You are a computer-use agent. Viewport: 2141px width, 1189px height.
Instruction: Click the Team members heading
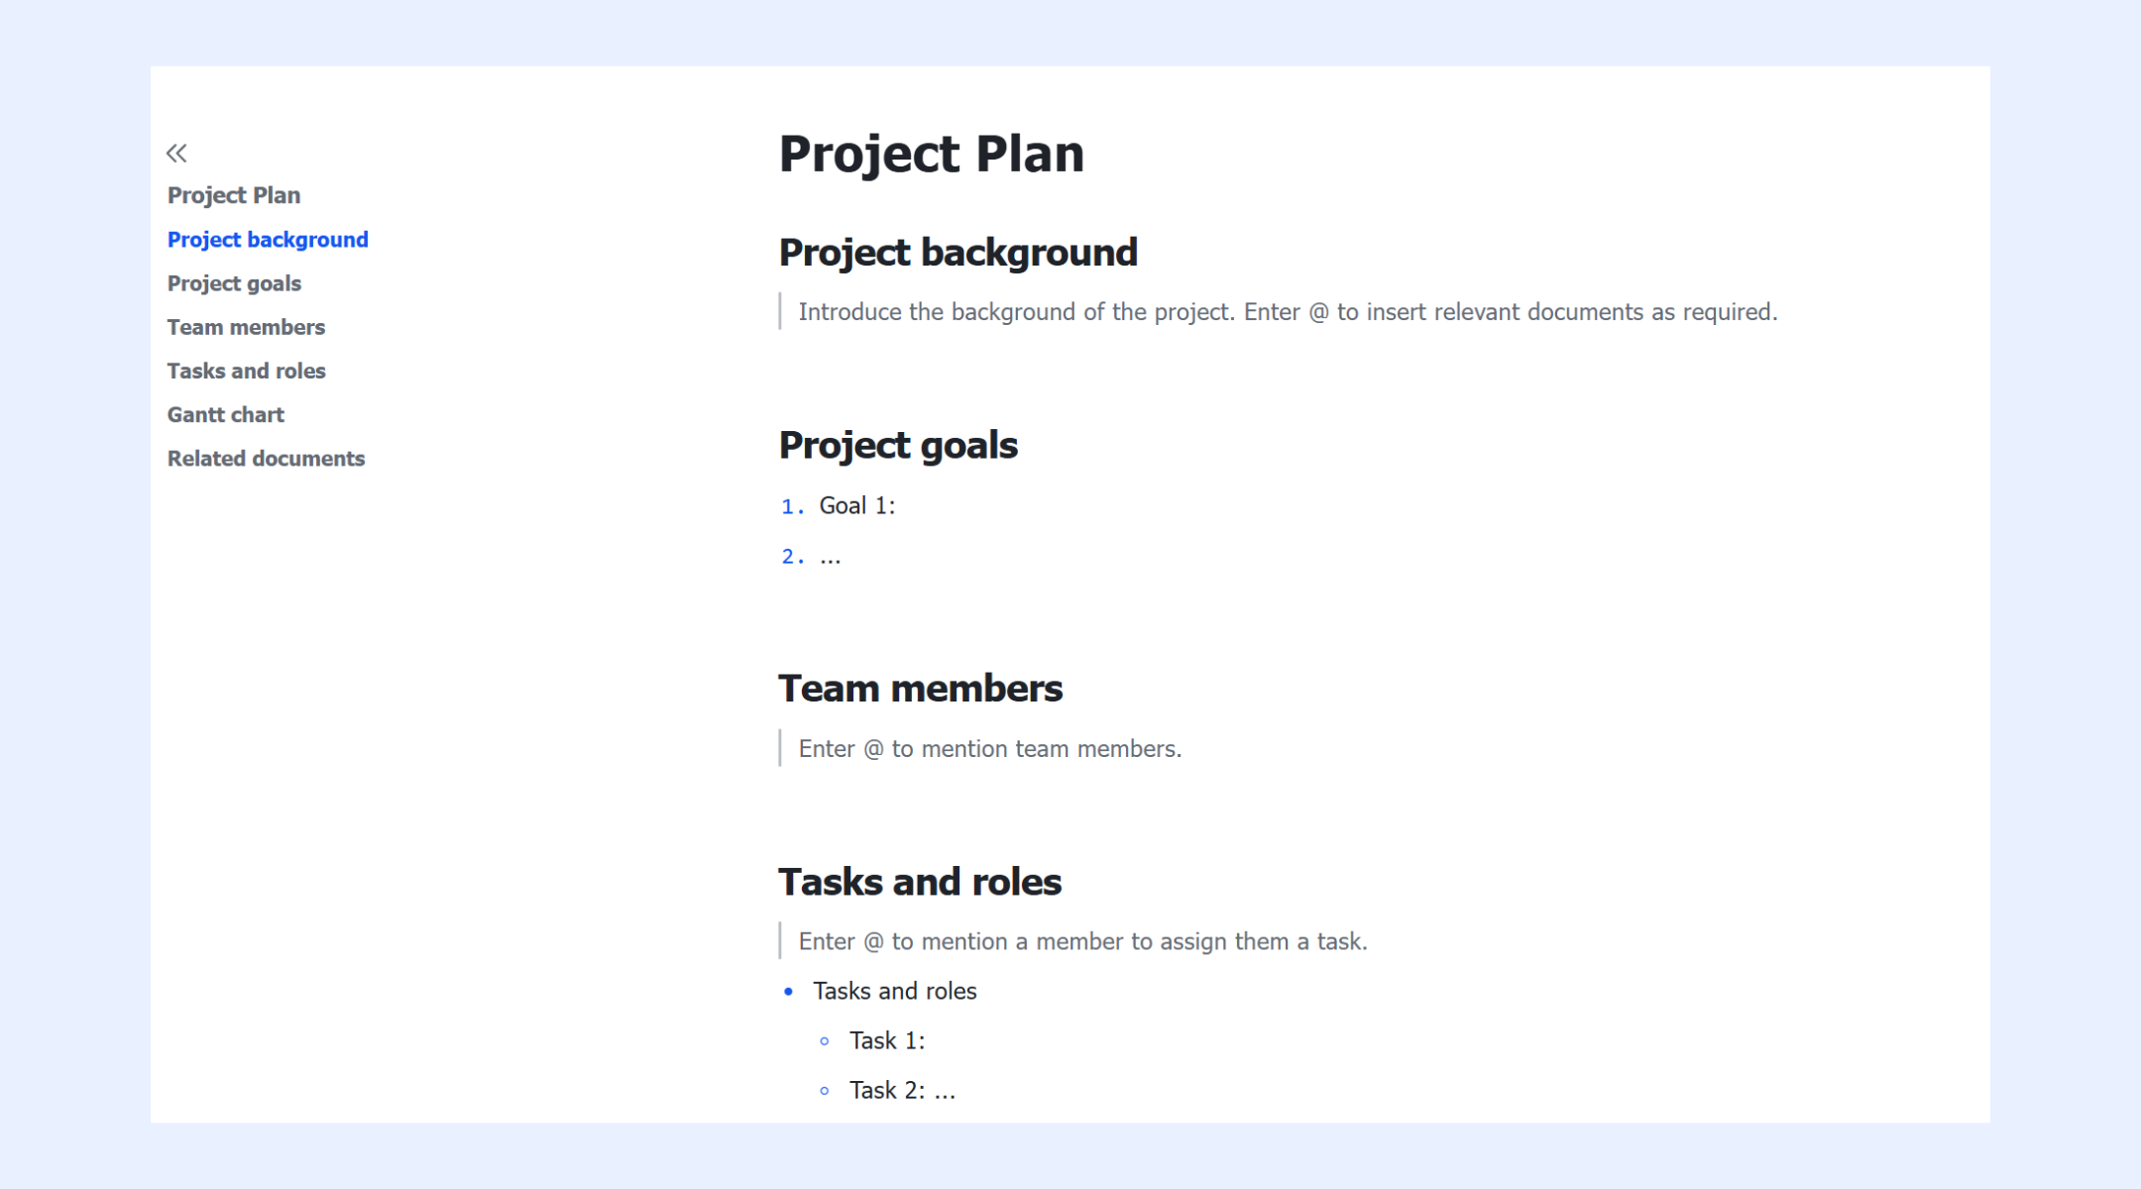coord(920,688)
